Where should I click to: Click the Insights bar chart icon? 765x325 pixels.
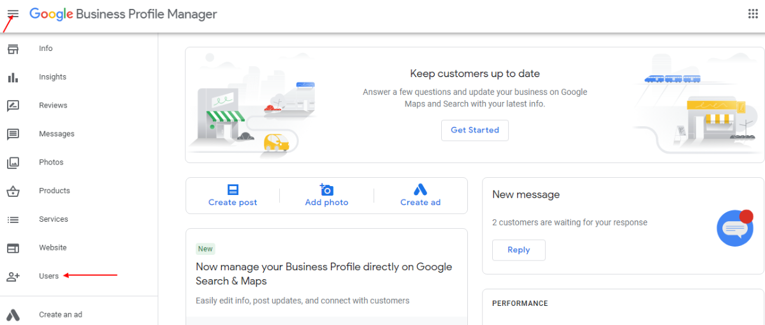click(x=13, y=77)
